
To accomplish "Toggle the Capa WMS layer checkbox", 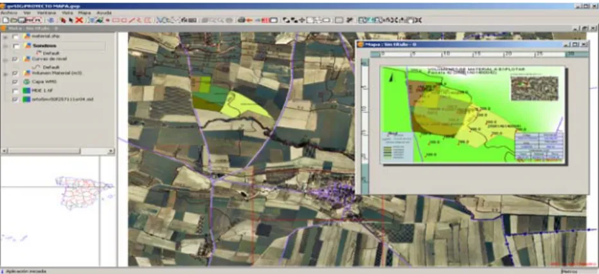I will pos(15,82).
